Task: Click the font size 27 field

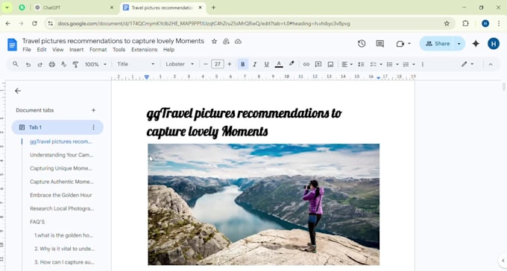Action: pos(218,64)
